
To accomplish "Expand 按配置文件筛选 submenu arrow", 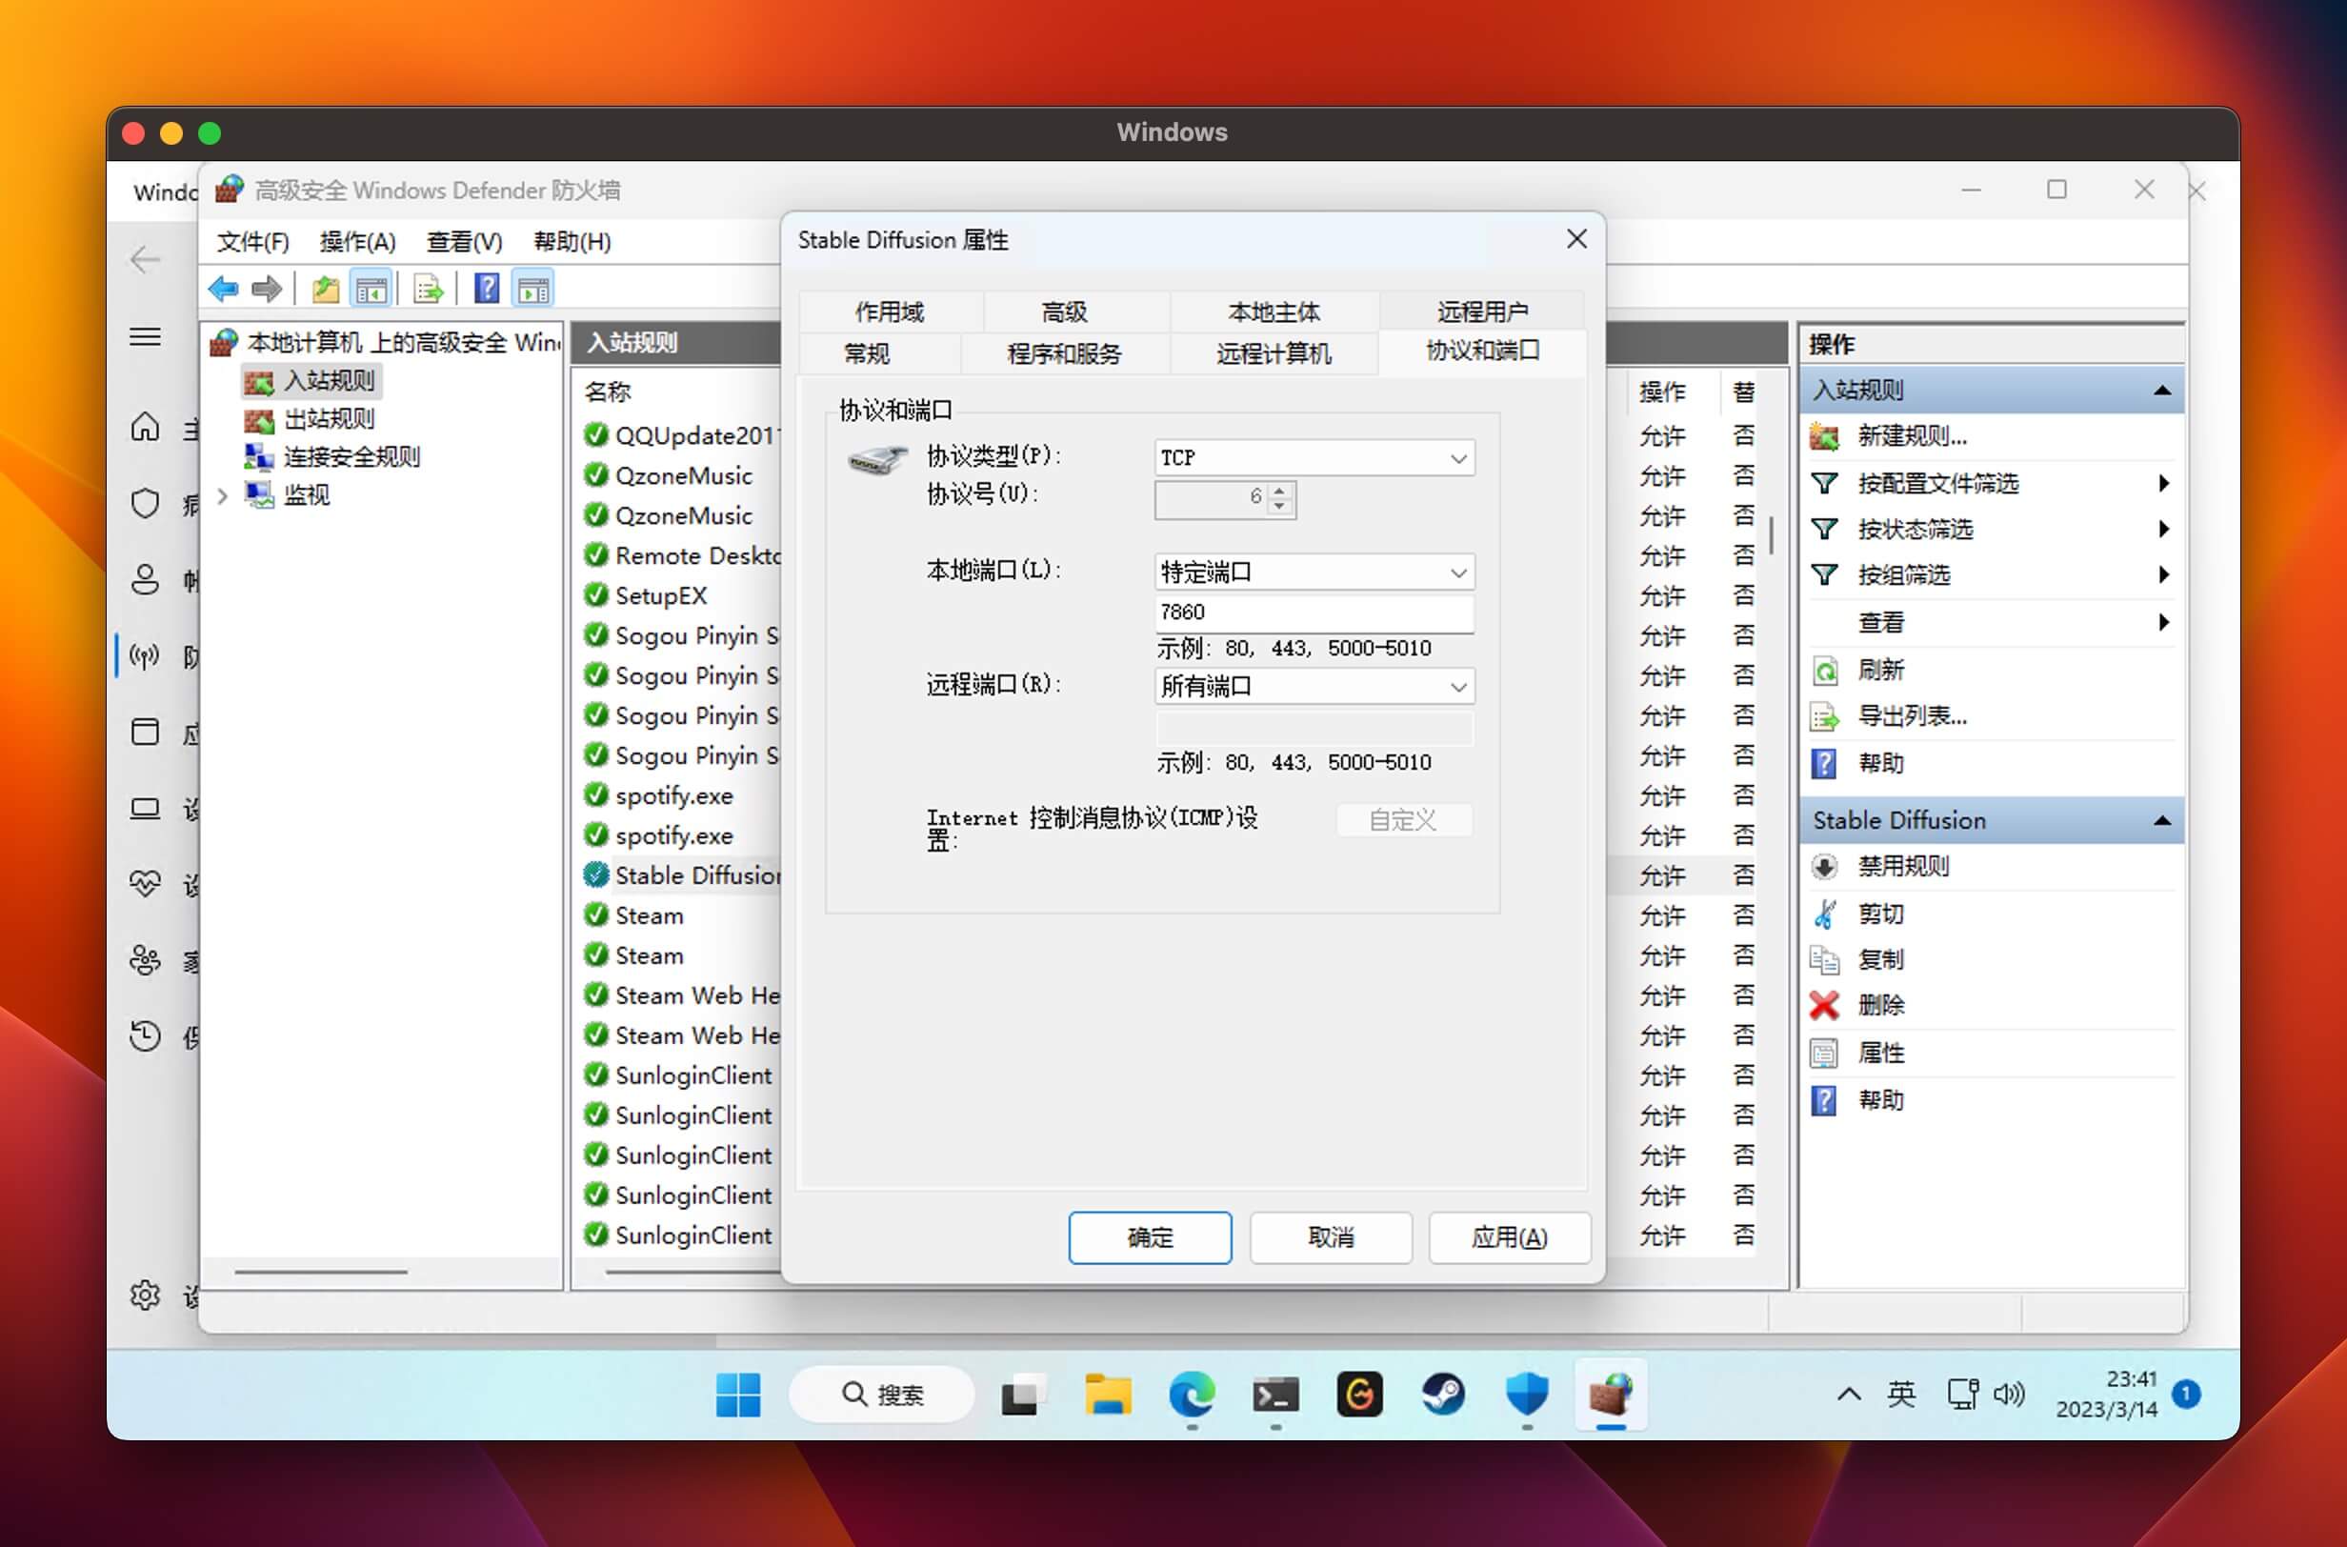I will point(2163,484).
